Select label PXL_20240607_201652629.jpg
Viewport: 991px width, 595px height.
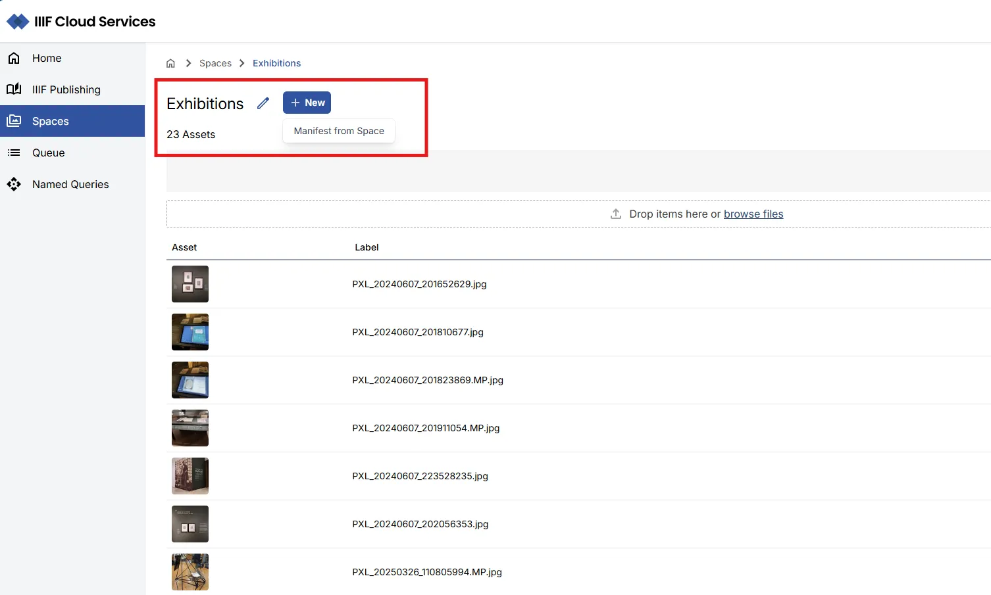point(419,284)
